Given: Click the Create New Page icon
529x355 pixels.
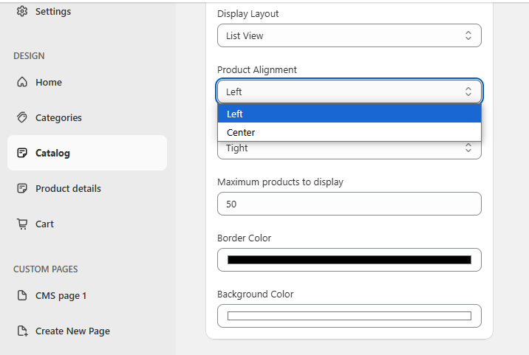Looking at the screenshot, I should pyautogui.click(x=22, y=331).
